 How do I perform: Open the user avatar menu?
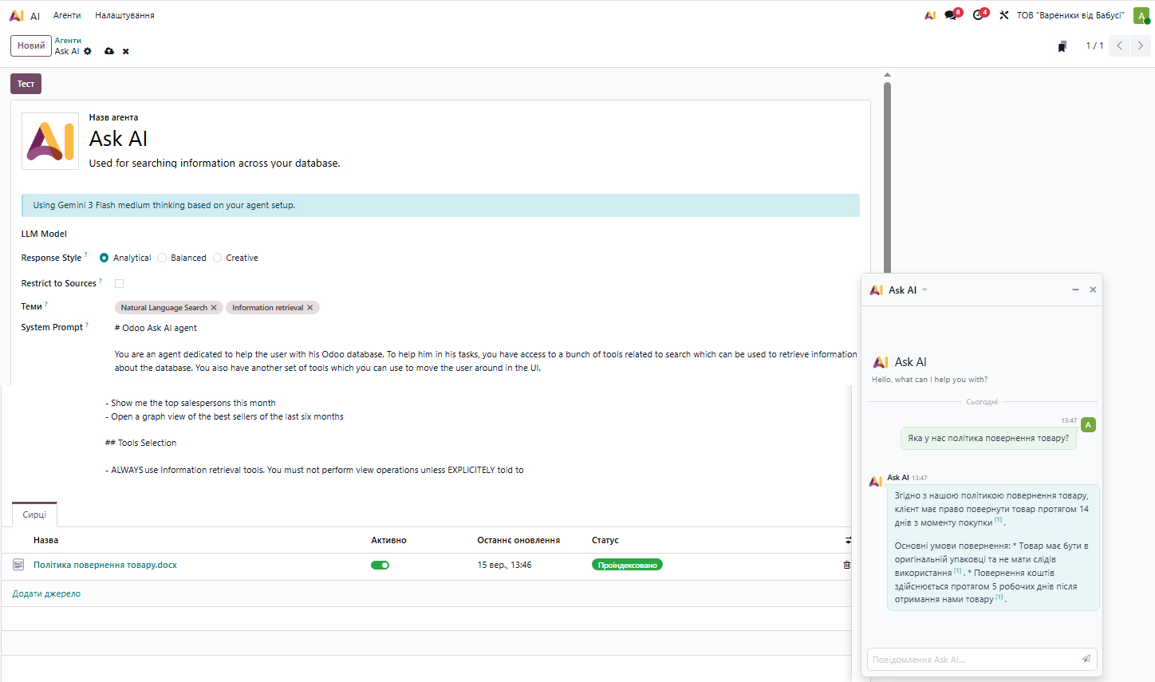[x=1141, y=15]
